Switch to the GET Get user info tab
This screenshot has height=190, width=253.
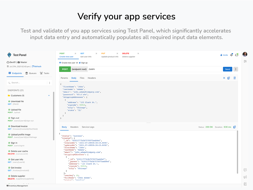click(86, 55)
